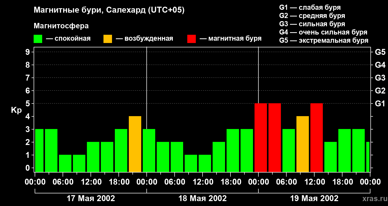Screen dimensions: 388x206
Task: Click the orange Kp 4 bar on 19 May
Action: coord(303,144)
